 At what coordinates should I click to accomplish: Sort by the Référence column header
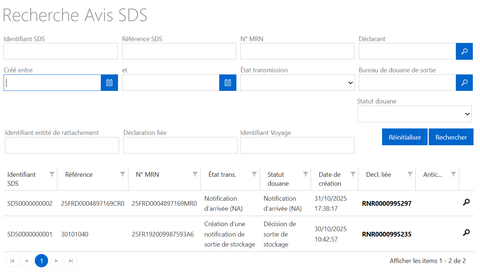click(x=79, y=175)
